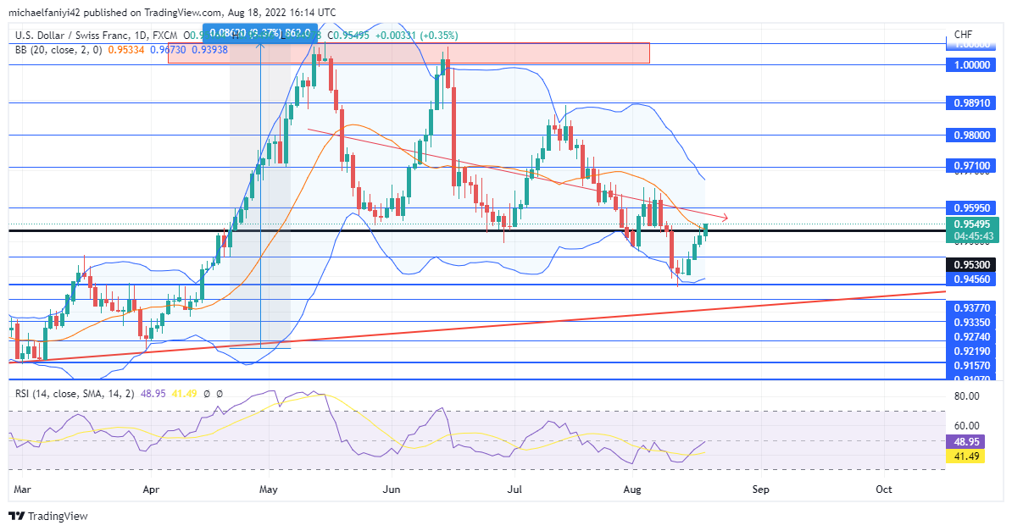Click the 60.00 RSI scale value
Image resolution: width=1012 pixels, height=531 pixels.
click(967, 426)
